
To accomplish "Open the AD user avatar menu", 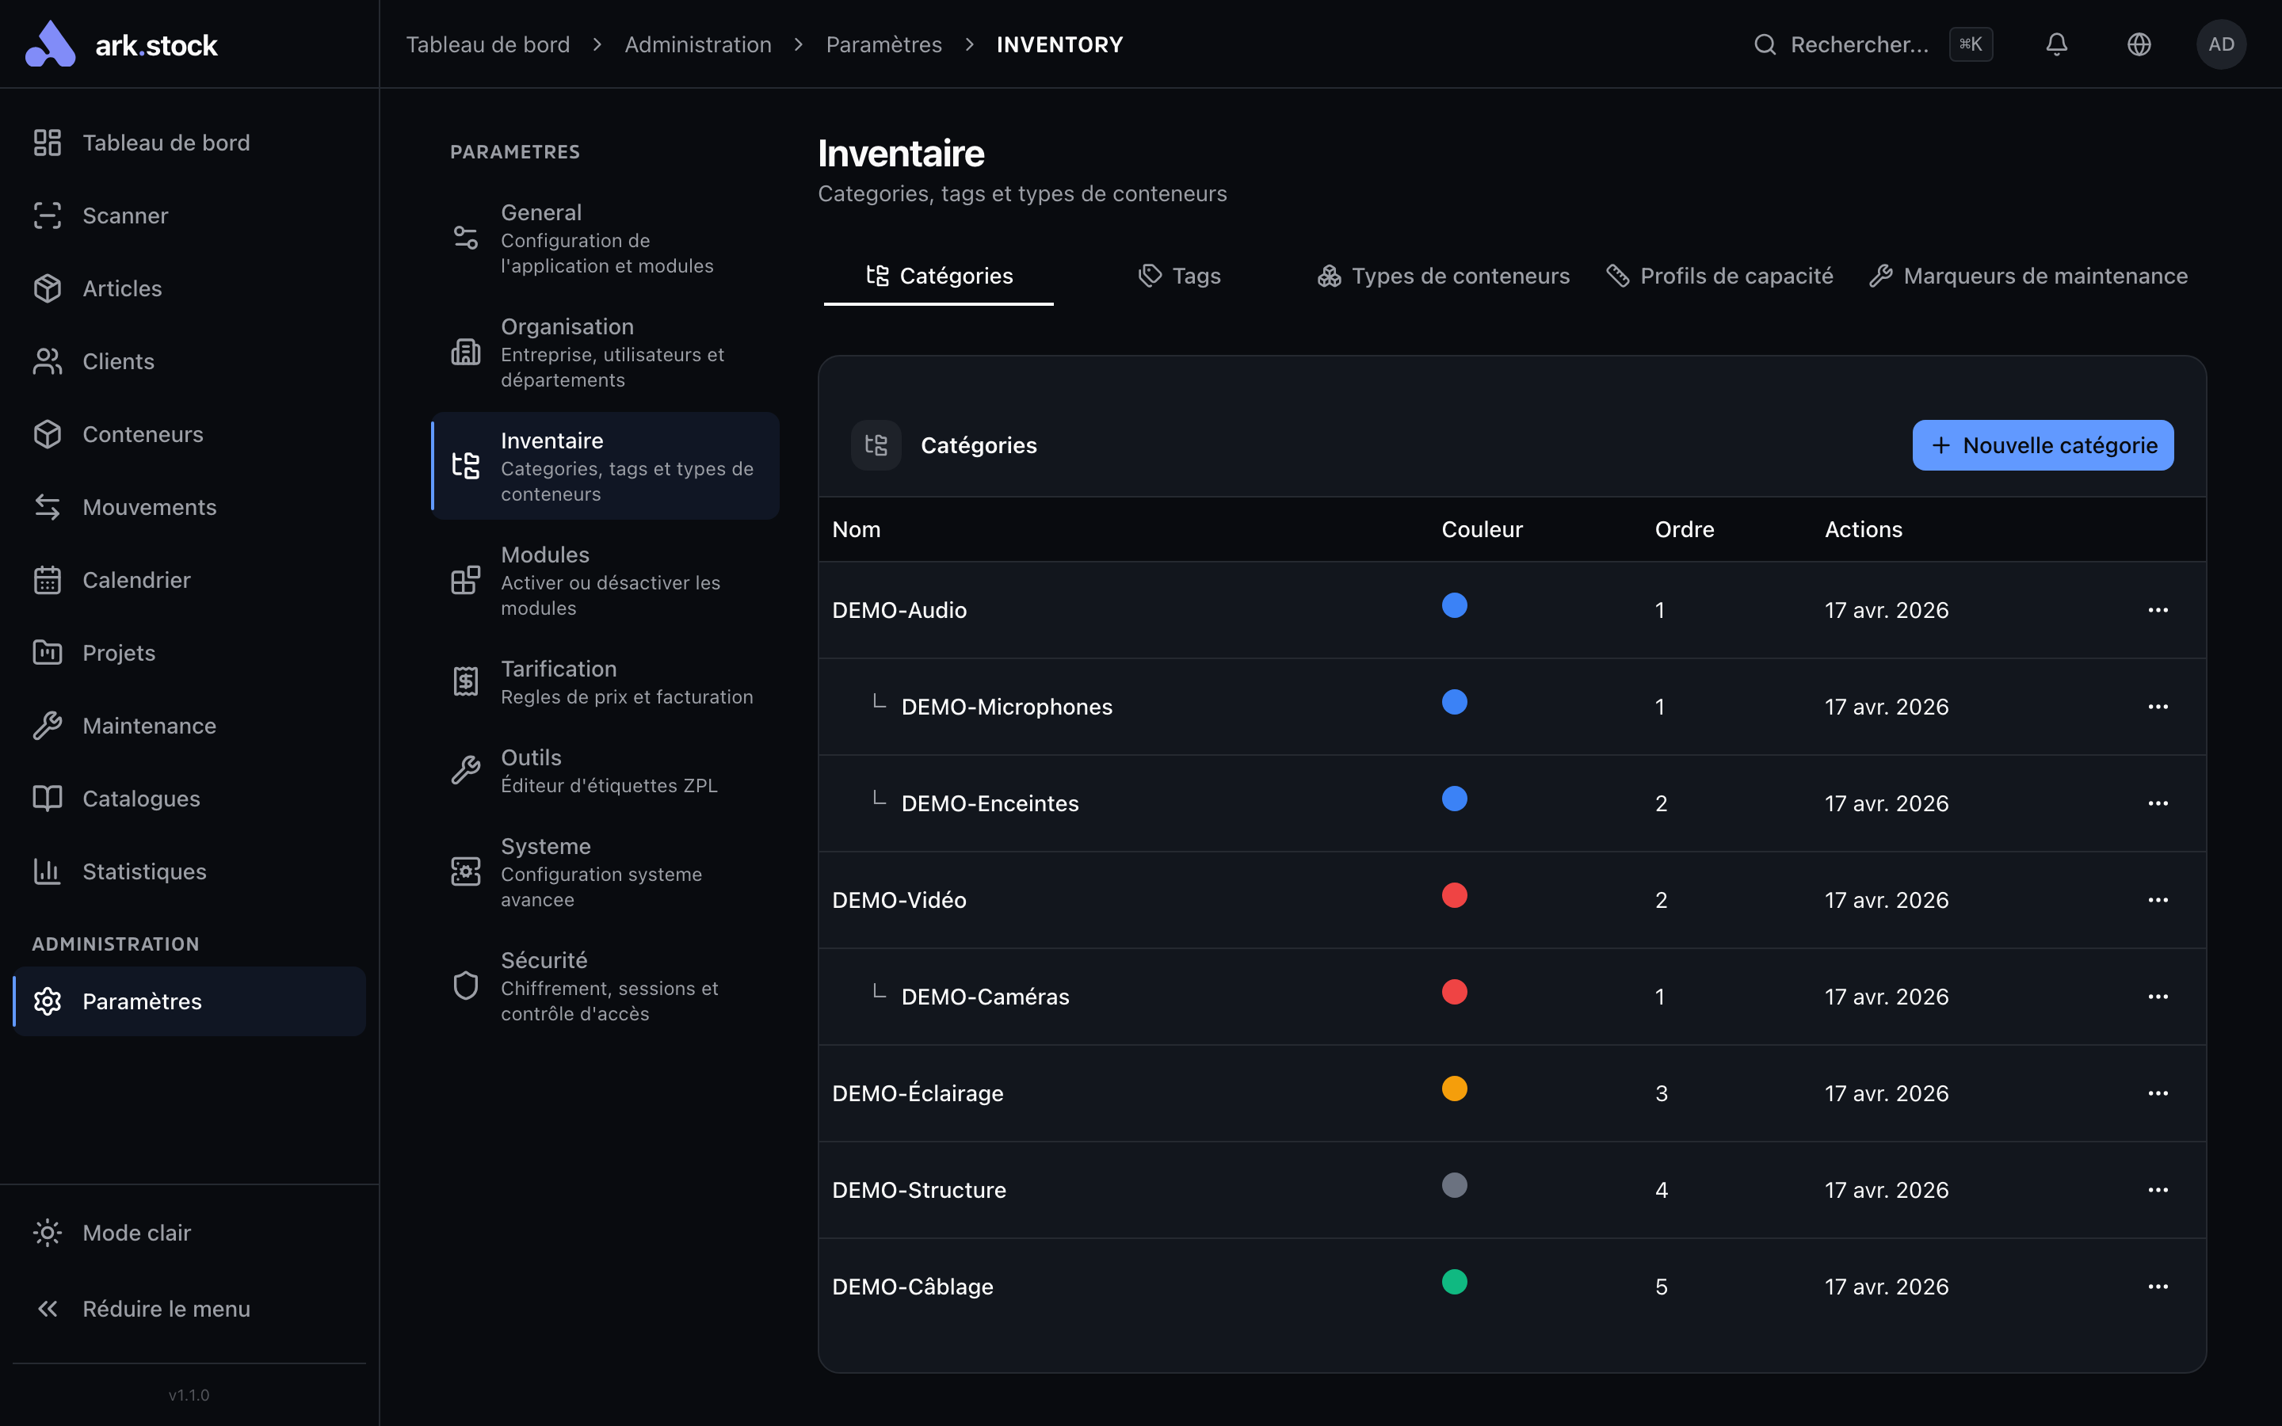I will [x=2221, y=44].
